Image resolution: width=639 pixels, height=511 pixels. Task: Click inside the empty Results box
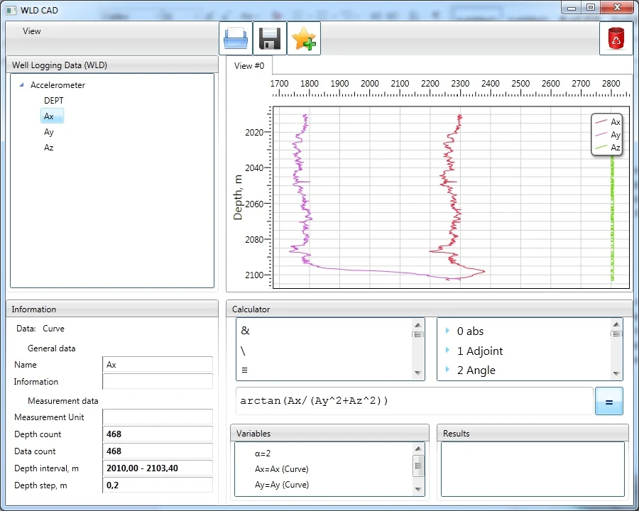(x=532, y=469)
